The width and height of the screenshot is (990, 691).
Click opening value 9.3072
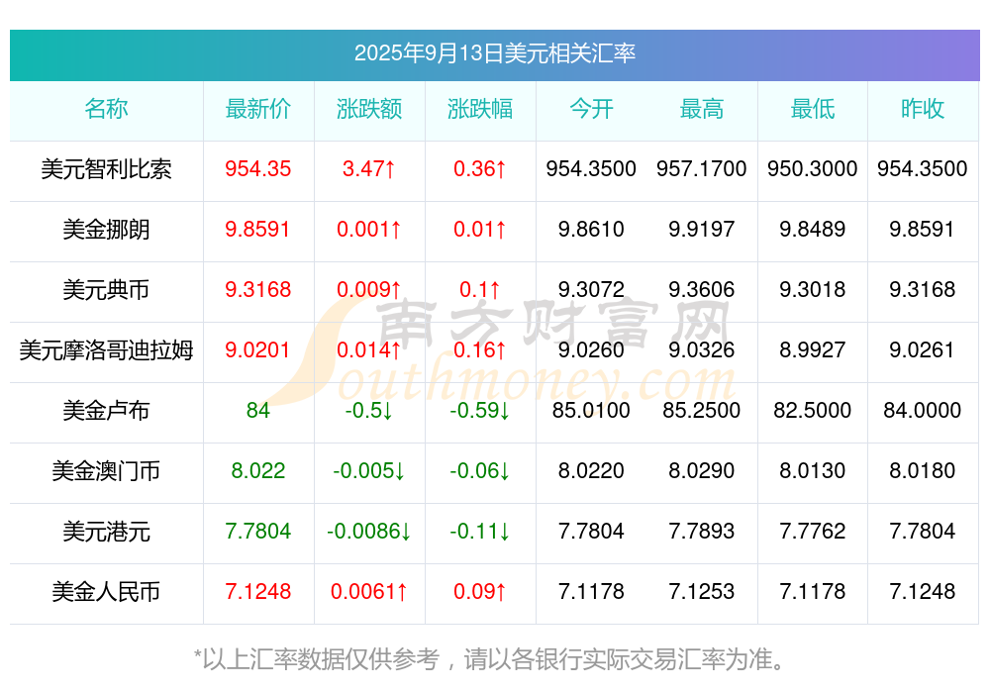coord(591,289)
